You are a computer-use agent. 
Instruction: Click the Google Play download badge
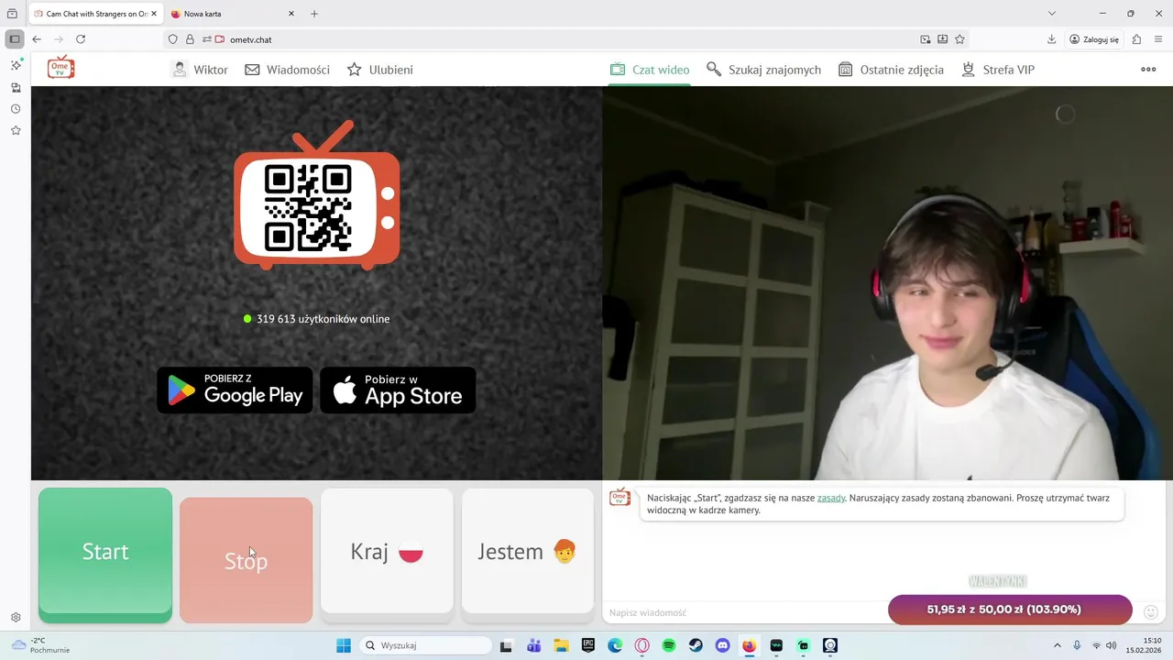(235, 390)
